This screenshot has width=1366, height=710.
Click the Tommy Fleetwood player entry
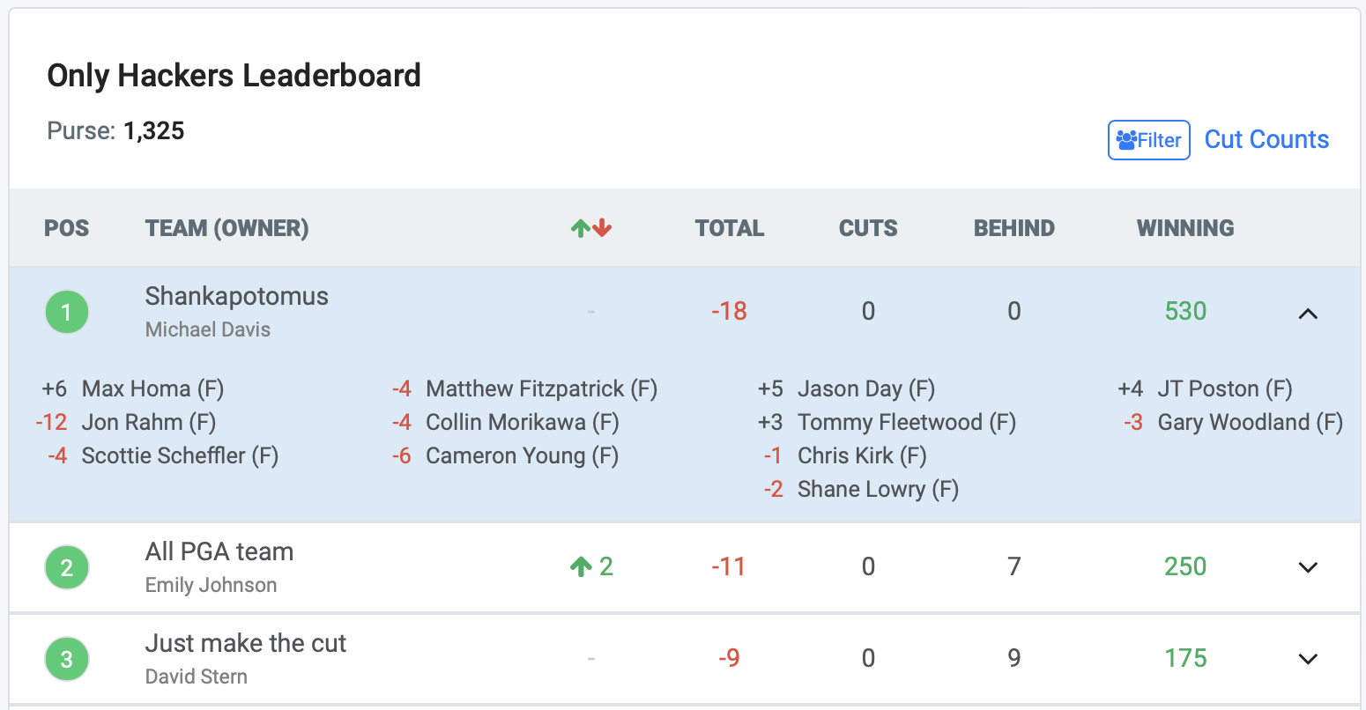point(906,422)
